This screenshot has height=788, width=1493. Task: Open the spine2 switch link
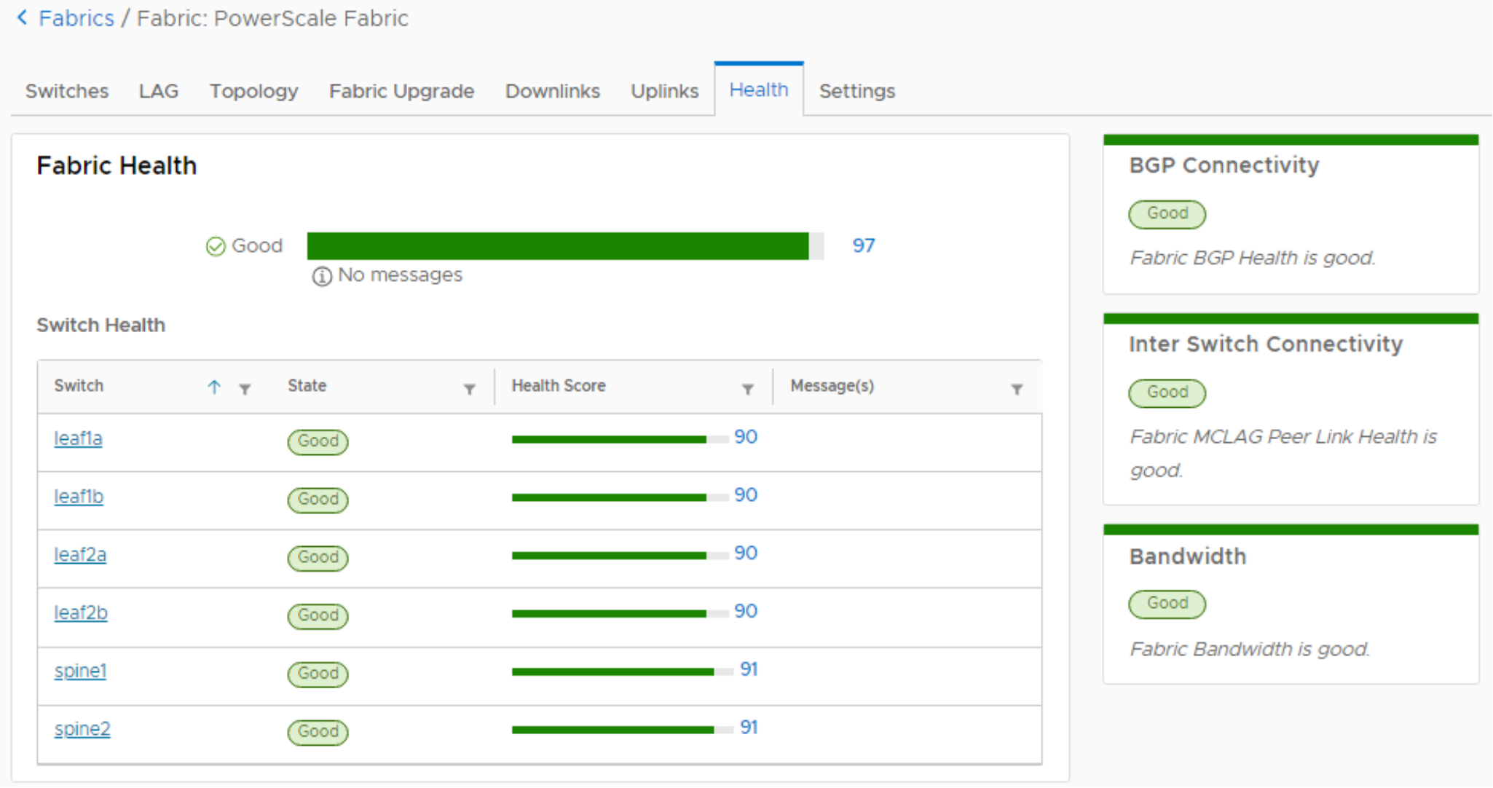[x=82, y=729]
